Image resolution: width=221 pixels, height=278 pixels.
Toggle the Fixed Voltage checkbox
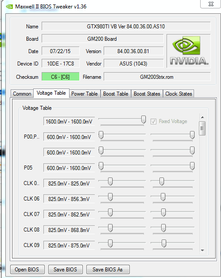coord(153,121)
